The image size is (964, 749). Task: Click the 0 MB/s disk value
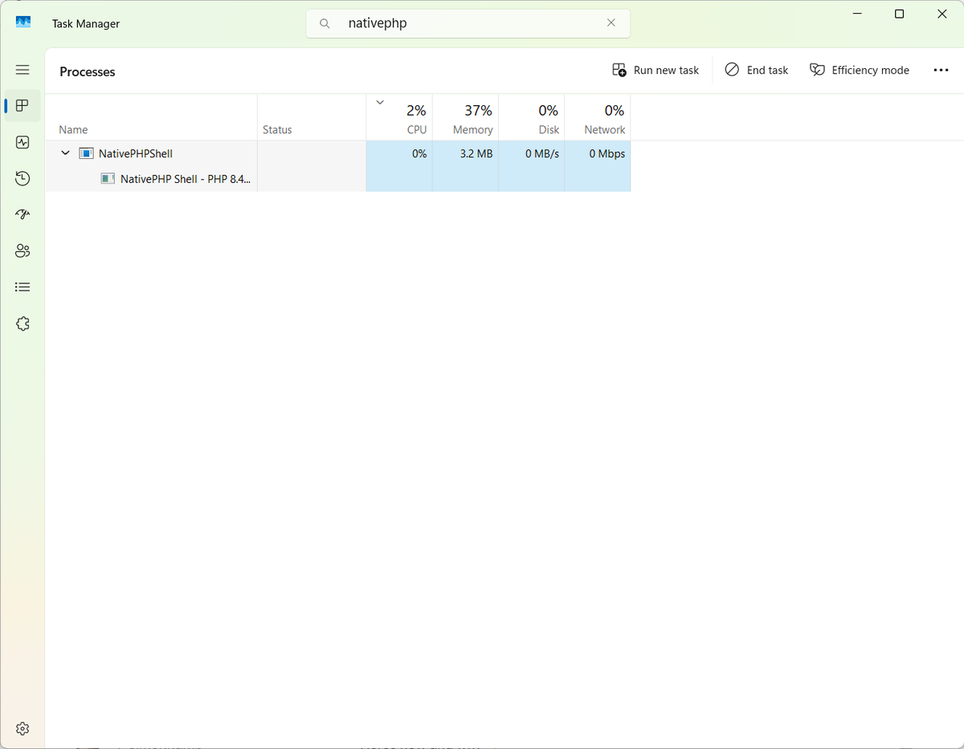pos(542,153)
